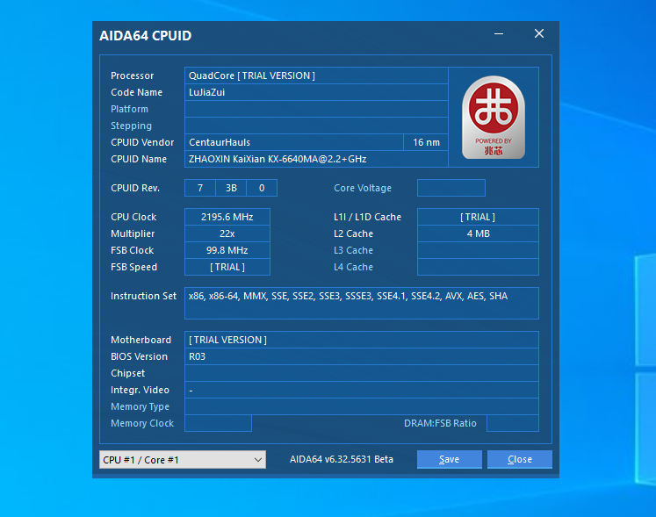Click CPUID Rev. value 3B

(231, 188)
